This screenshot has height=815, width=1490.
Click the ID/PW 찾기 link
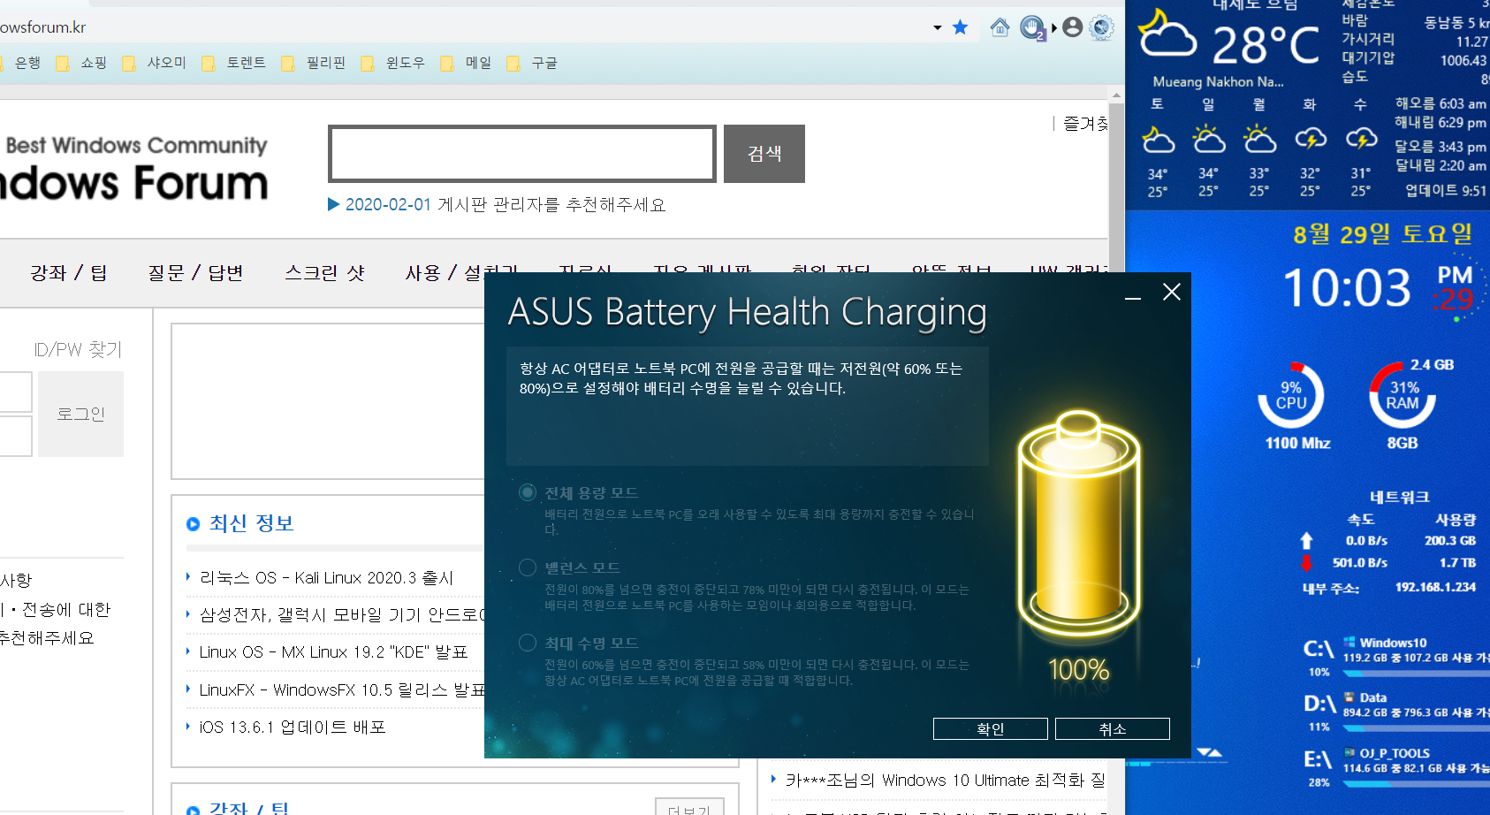tap(78, 350)
